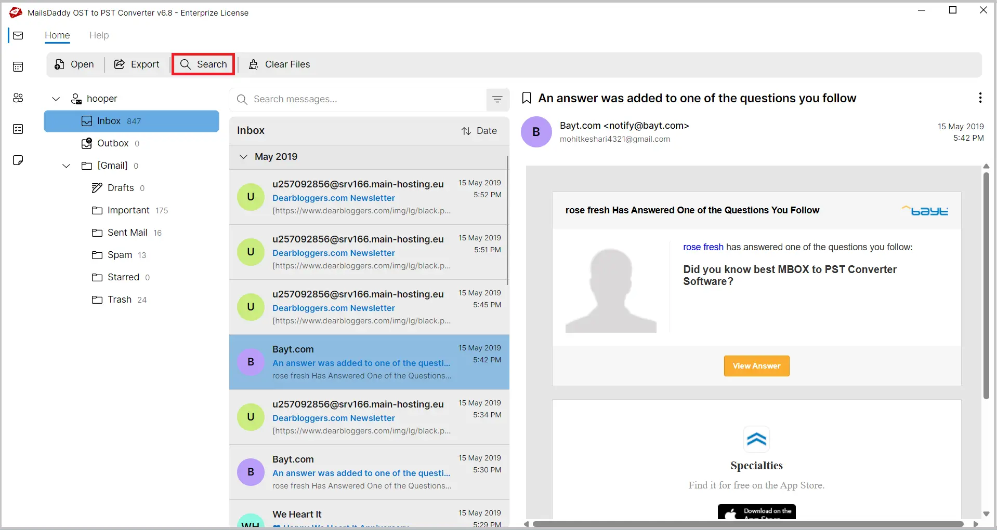This screenshot has width=997, height=530.
Task: Select the Home tab
Action: tap(57, 35)
